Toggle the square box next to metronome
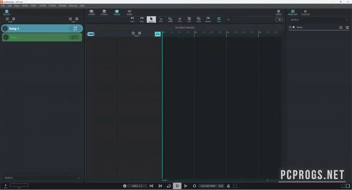352x190 pixels. point(235,186)
